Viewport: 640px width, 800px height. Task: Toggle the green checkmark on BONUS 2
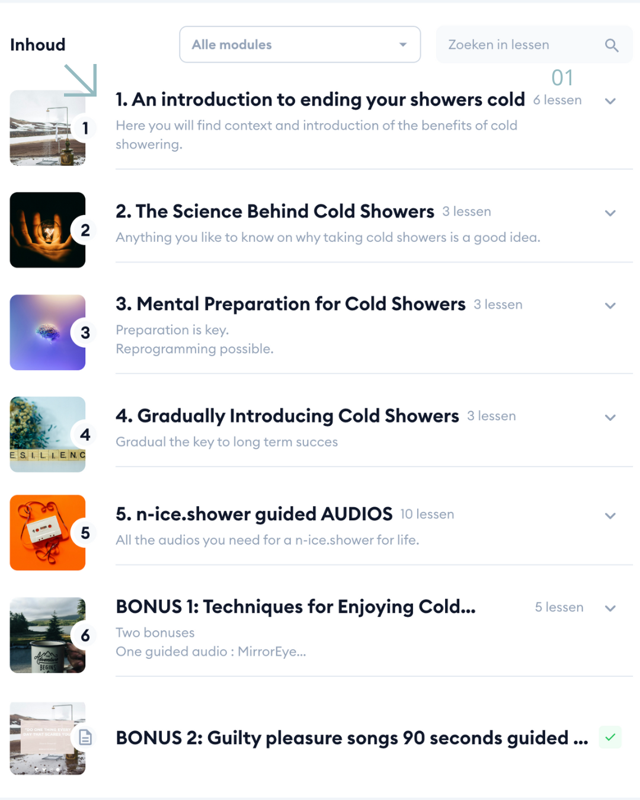(610, 737)
